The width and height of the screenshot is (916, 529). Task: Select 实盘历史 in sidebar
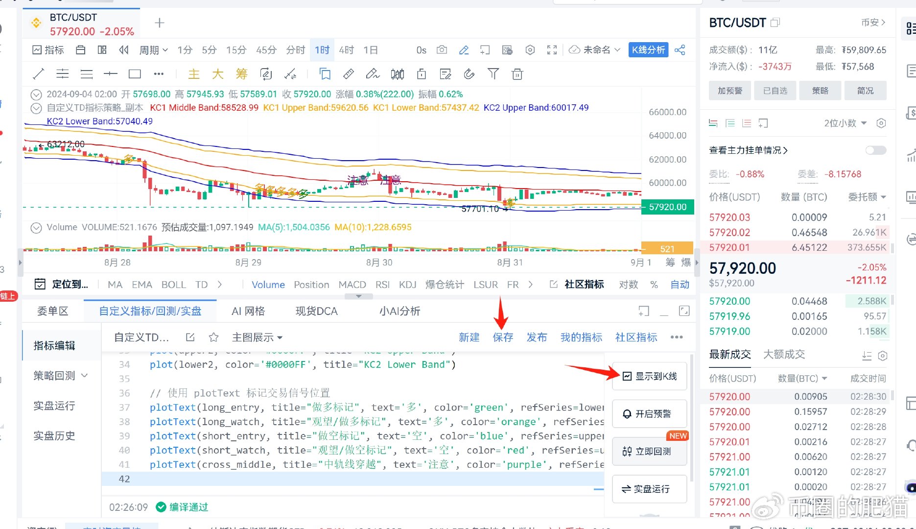[x=54, y=435]
